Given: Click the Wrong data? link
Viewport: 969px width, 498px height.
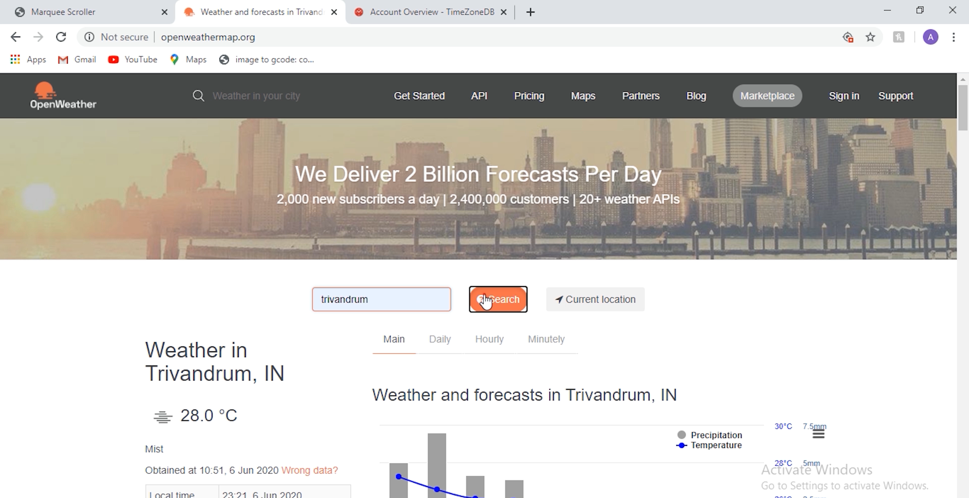Looking at the screenshot, I should (x=309, y=470).
